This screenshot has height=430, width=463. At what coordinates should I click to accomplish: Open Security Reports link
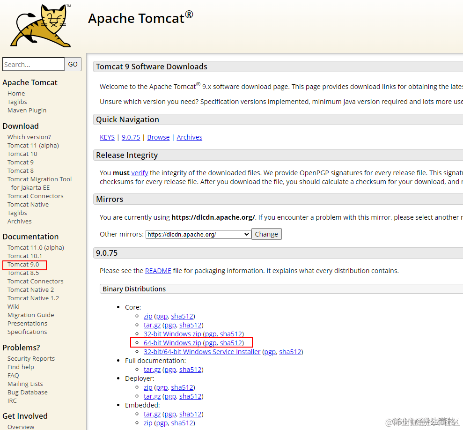(x=31, y=358)
